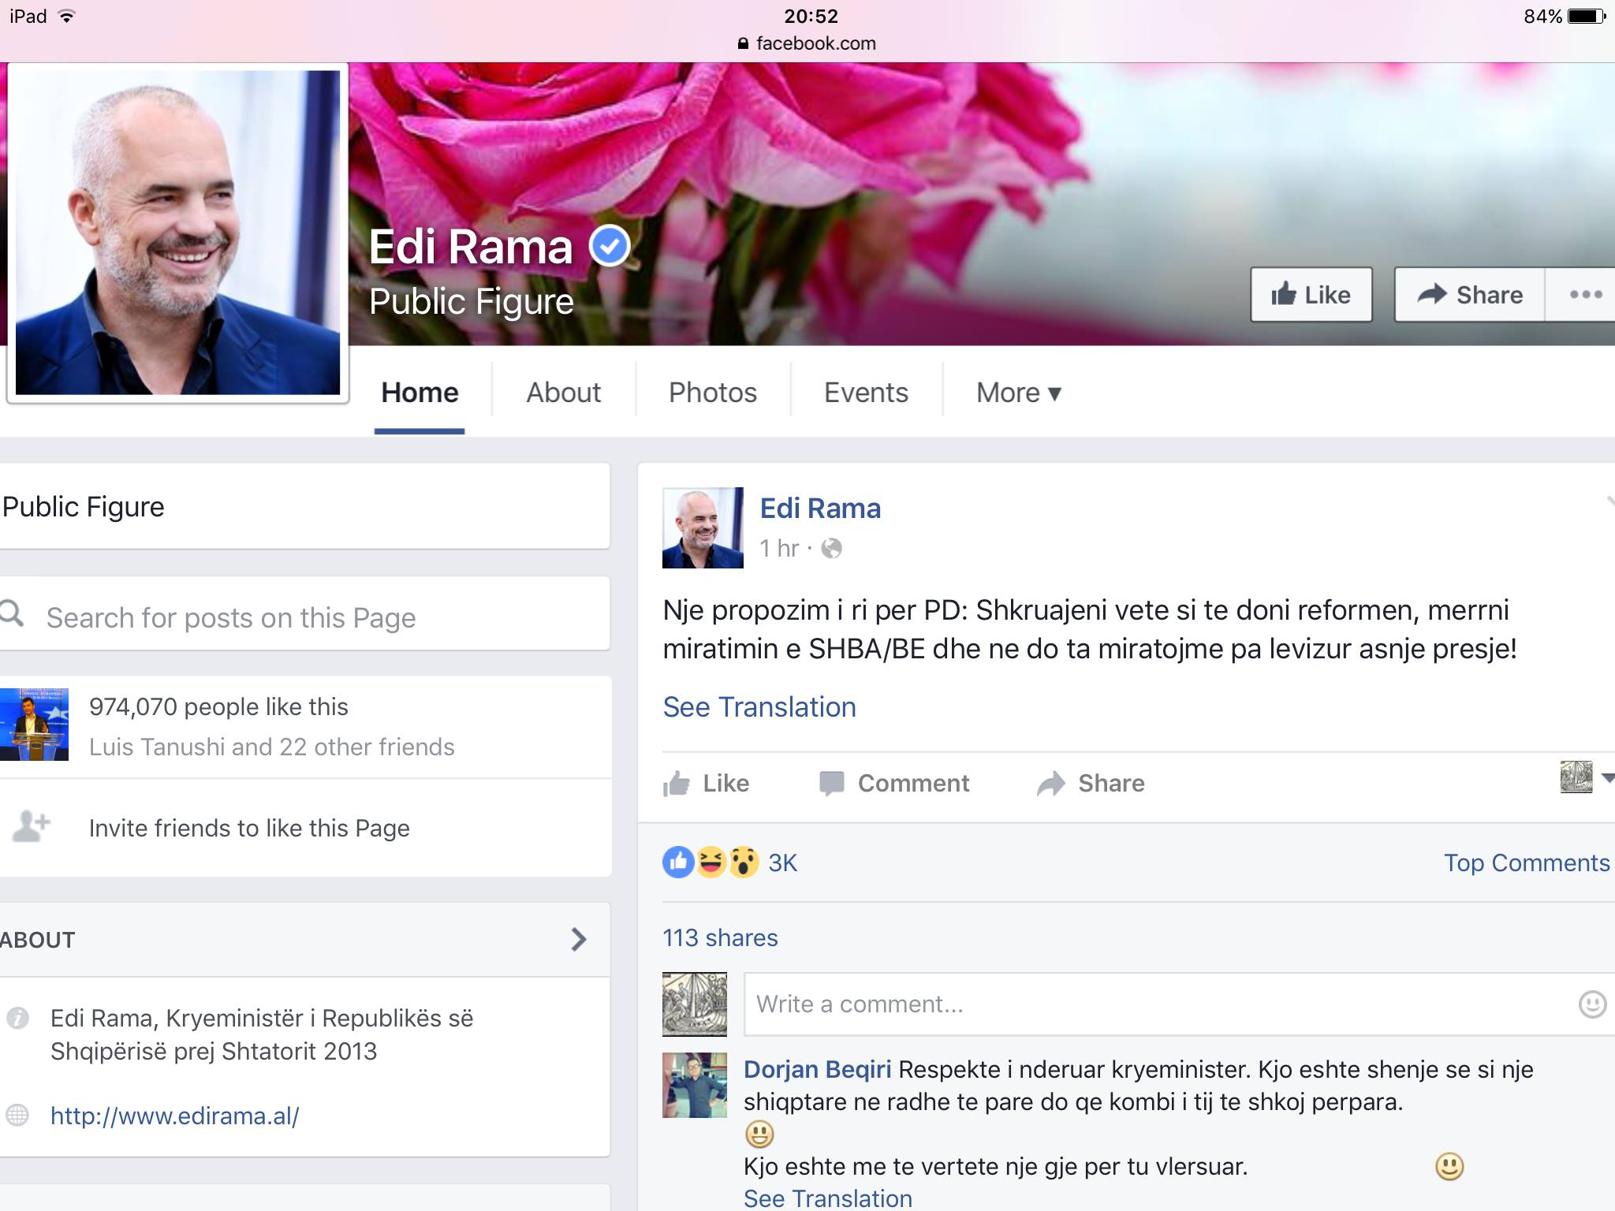Click the Share button on the post
This screenshot has width=1615, height=1211.
click(1091, 783)
